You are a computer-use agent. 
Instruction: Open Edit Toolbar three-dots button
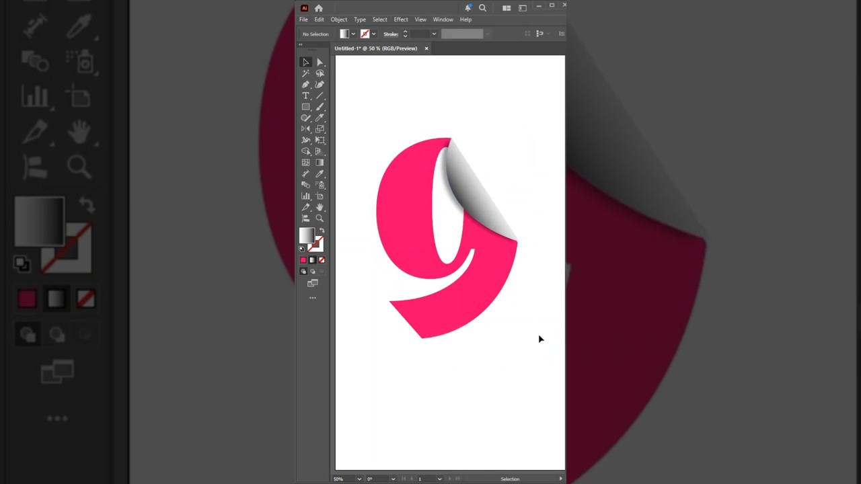pos(313,297)
